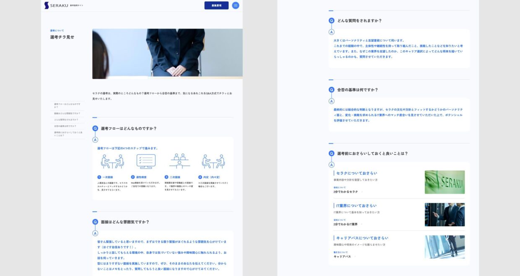
Task: Click the green SERAKU sign thumbnail
Action: click(x=445, y=182)
